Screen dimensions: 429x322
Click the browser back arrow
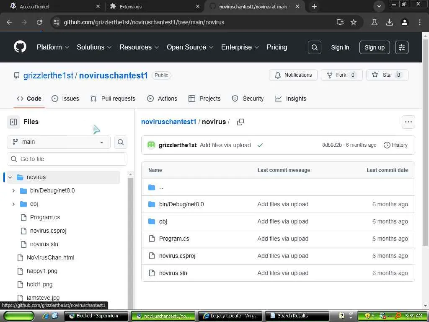click(x=9, y=22)
